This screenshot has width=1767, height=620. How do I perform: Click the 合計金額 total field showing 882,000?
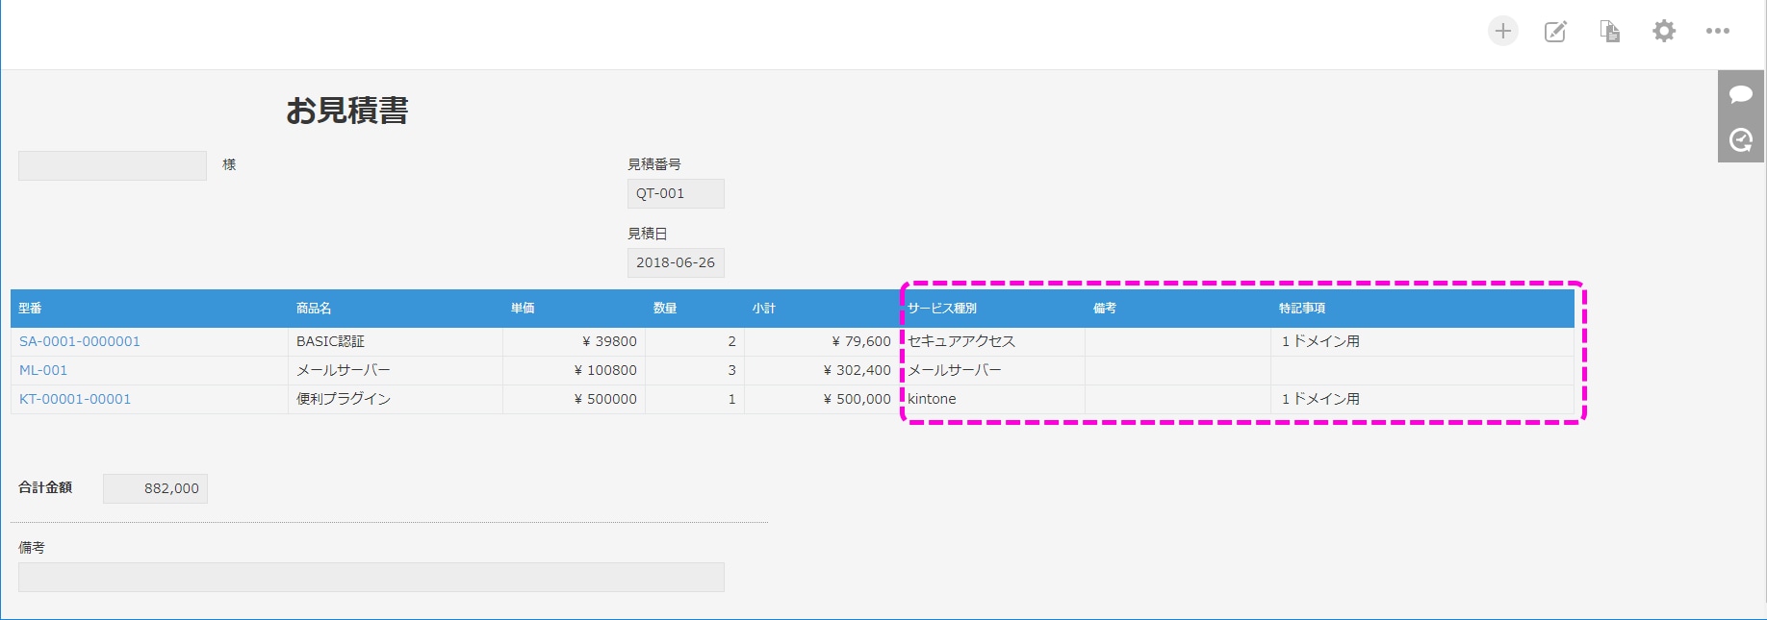[x=155, y=488]
